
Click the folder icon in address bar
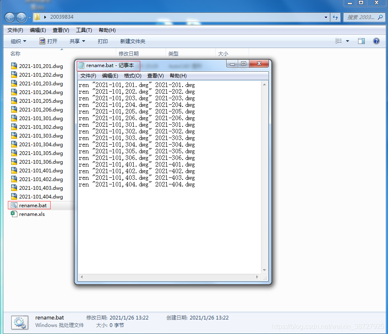coord(37,17)
